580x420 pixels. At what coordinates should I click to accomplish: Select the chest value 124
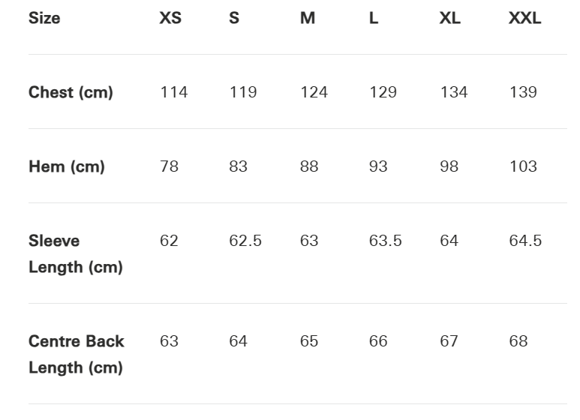(x=314, y=92)
